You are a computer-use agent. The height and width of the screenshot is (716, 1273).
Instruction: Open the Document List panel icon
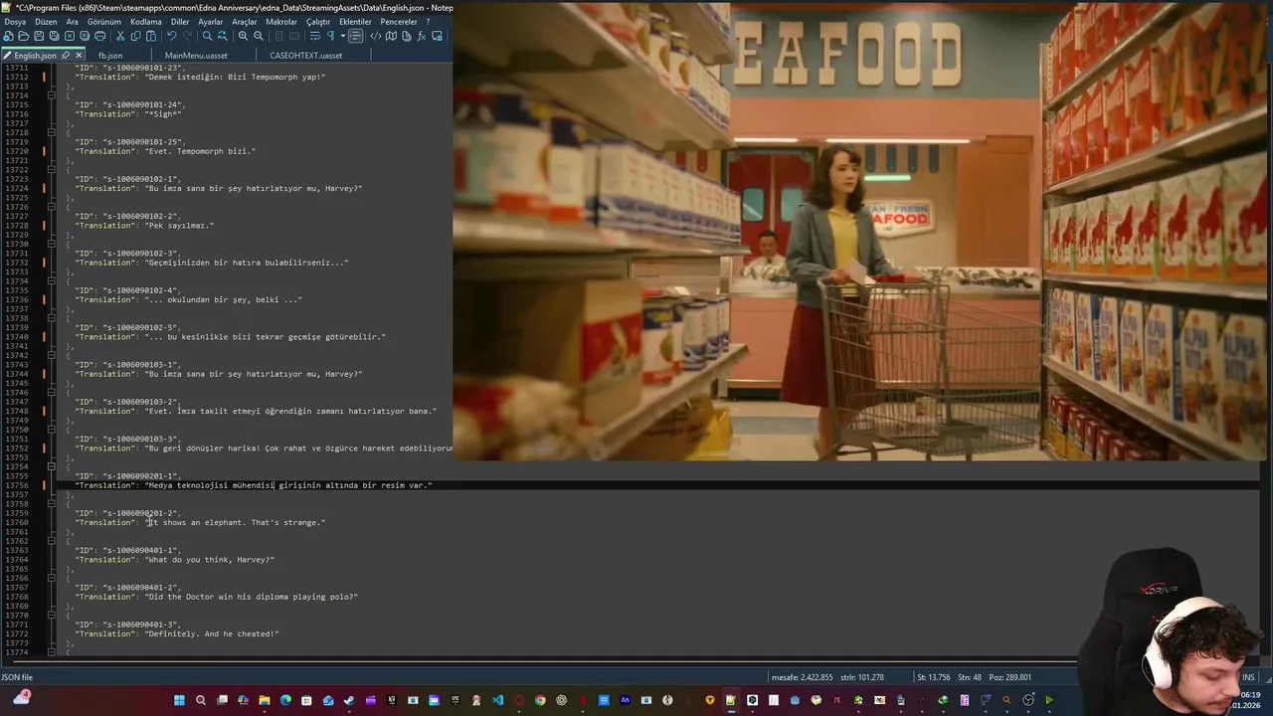[406, 36]
